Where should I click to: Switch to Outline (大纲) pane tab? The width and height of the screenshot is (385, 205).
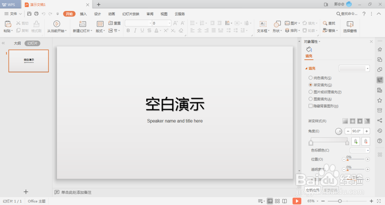(x=17, y=43)
